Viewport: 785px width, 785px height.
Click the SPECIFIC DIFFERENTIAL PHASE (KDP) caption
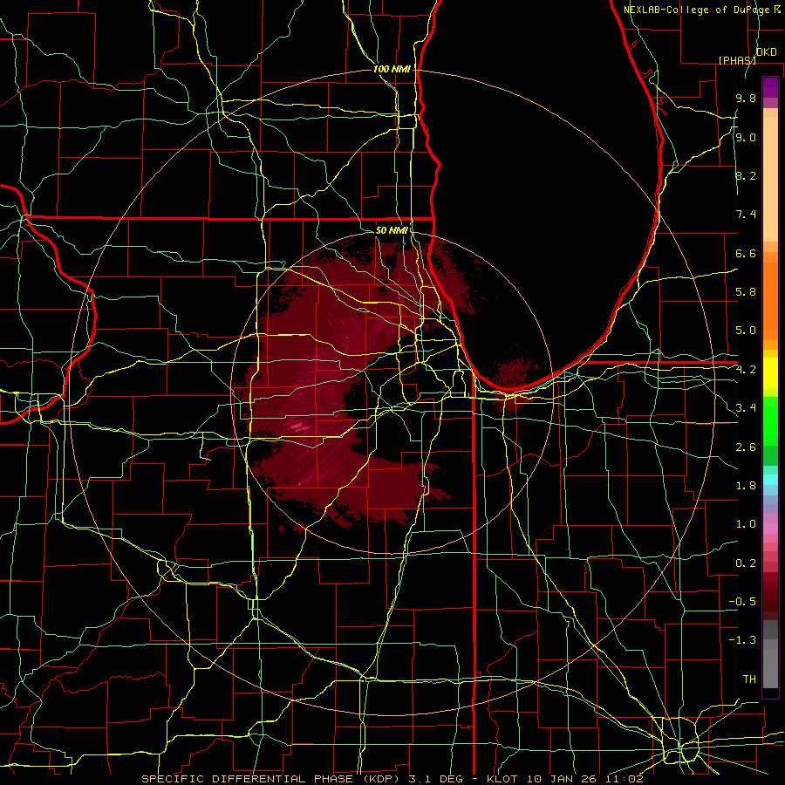[x=273, y=779]
